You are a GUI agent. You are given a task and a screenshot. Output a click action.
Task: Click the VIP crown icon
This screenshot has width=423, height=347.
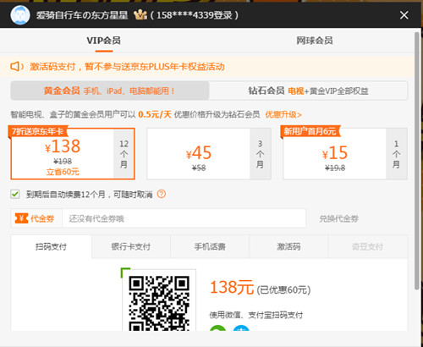coord(140,14)
